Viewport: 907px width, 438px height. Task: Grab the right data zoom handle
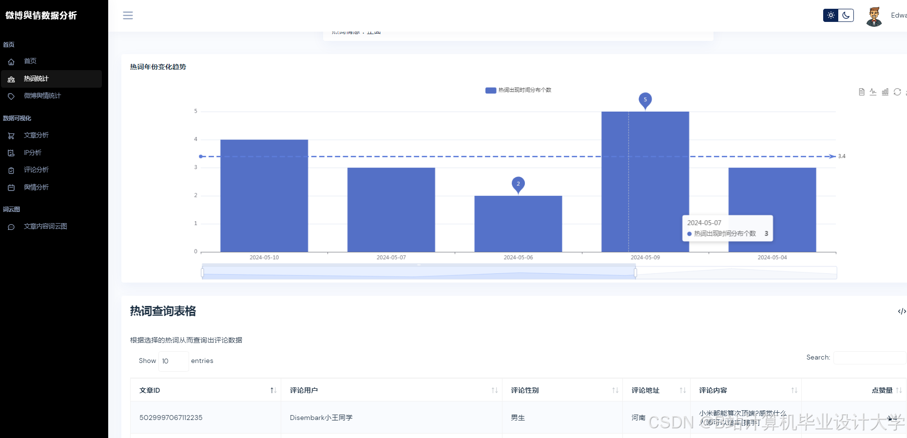[635, 272]
